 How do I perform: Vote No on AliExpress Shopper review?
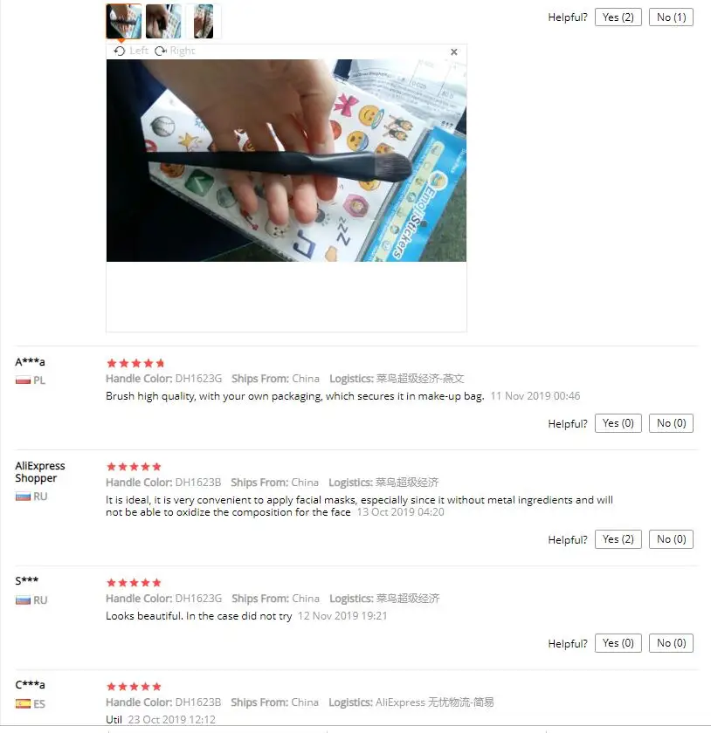[x=671, y=539]
